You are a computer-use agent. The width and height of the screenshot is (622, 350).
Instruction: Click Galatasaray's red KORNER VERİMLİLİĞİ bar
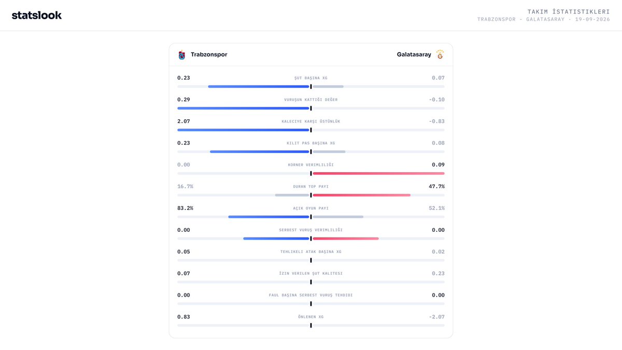tap(378, 174)
